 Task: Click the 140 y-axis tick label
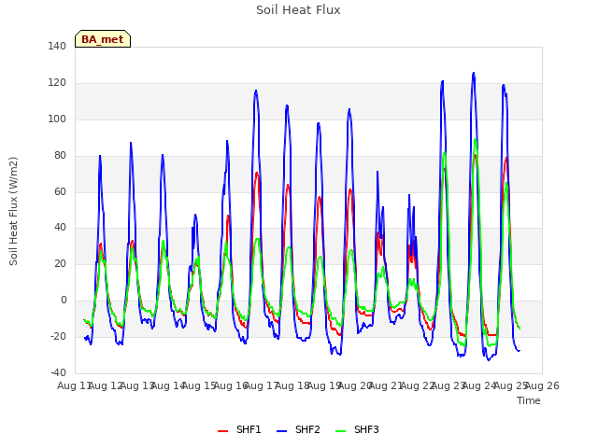point(57,46)
